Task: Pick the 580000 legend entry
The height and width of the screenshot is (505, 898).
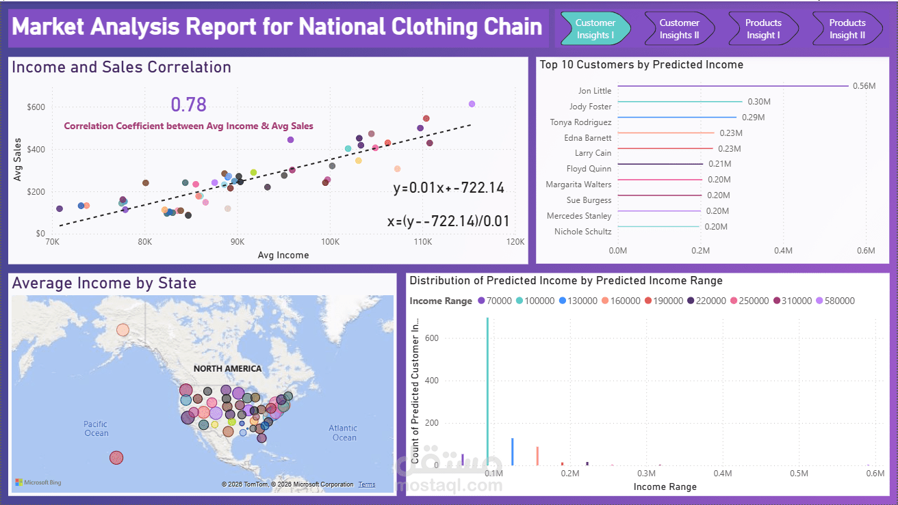Action: [x=836, y=301]
